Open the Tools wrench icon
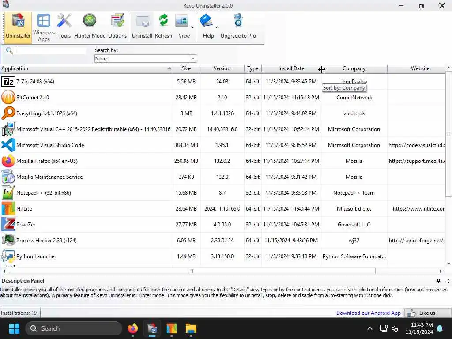Viewport: 452px width, 339px height. [x=64, y=21]
